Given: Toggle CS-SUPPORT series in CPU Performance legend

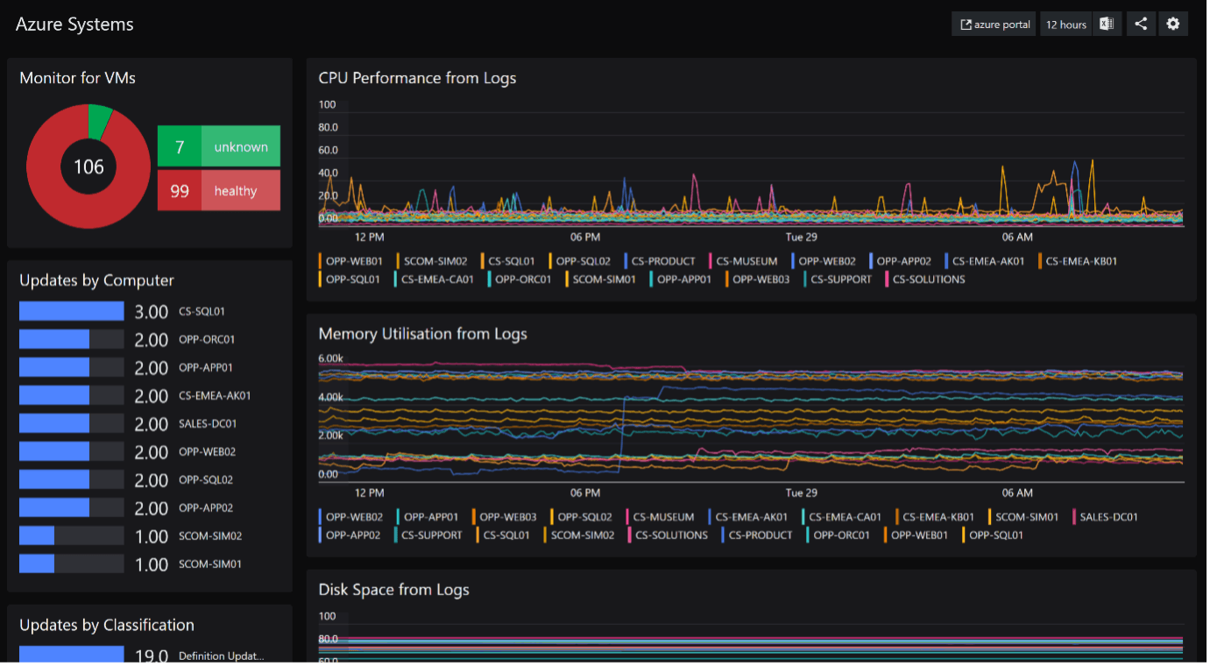Looking at the screenshot, I should click(x=838, y=280).
